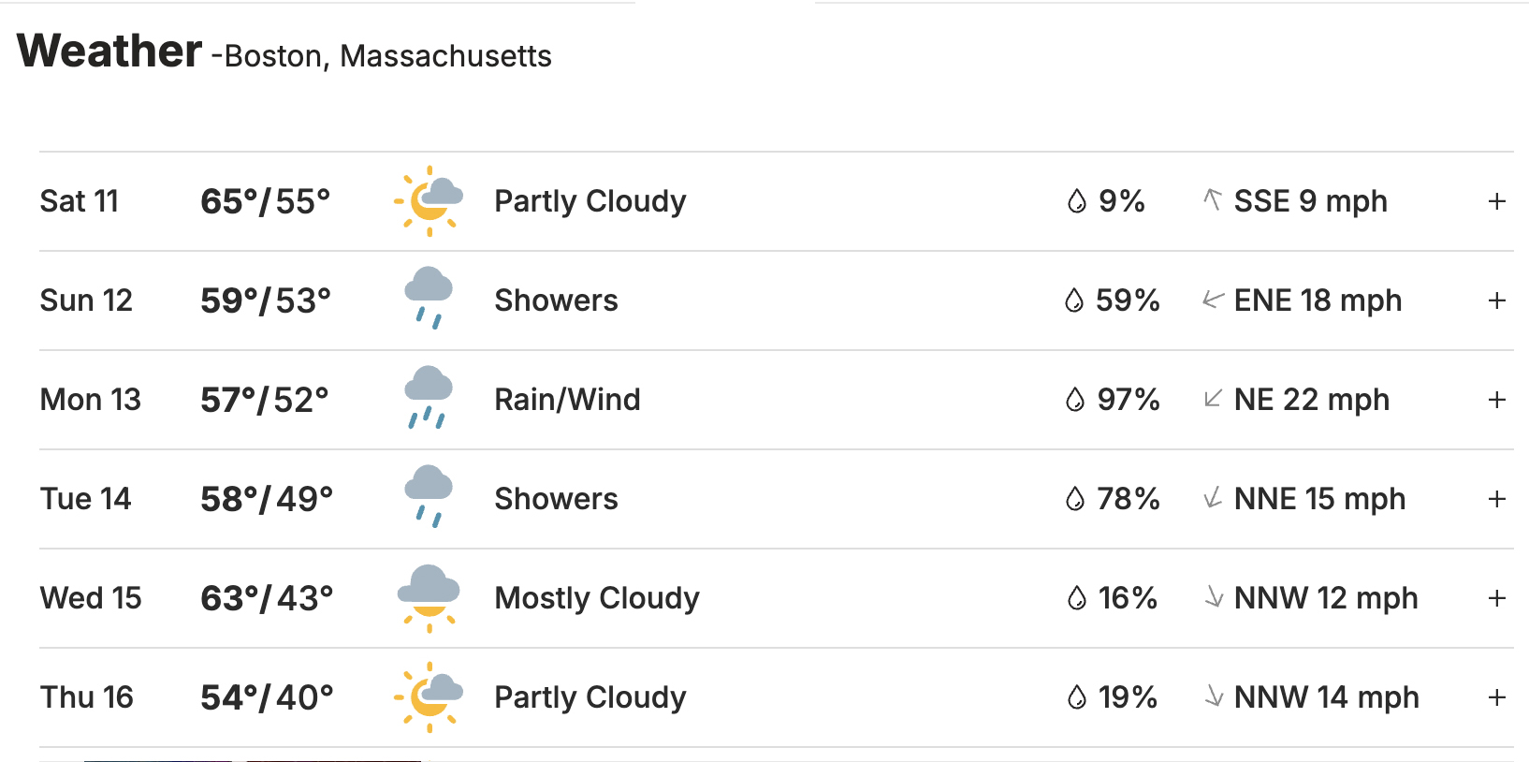Screen dimensions: 1529x762
Task: Select the Tue 14 day label
Action: [x=85, y=499]
